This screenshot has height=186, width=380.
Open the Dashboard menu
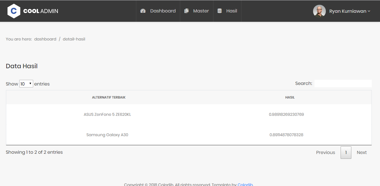158,11
